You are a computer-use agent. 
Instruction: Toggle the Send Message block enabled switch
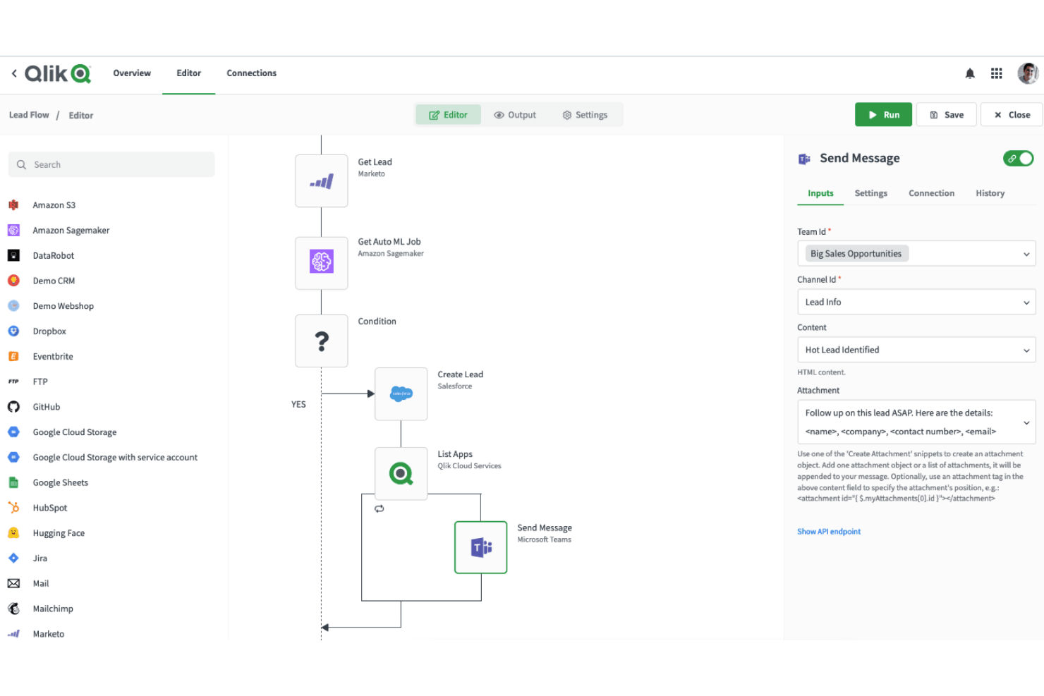pyautogui.click(x=1018, y=159)
